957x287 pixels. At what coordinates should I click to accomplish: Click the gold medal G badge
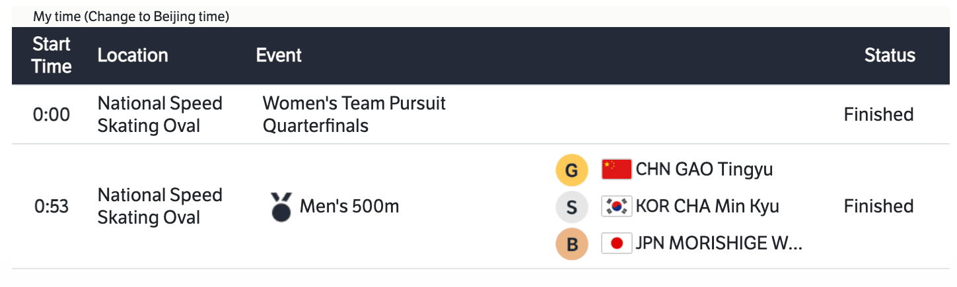(x=572, y=172)
